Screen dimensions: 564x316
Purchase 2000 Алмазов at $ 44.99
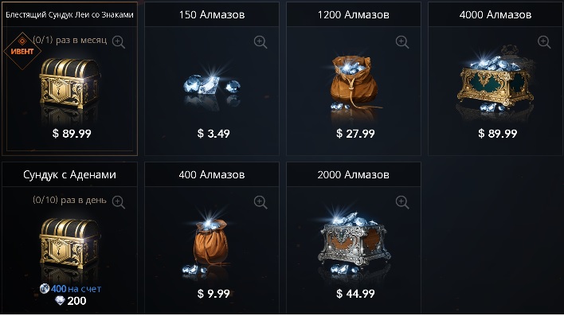(355, 294)
